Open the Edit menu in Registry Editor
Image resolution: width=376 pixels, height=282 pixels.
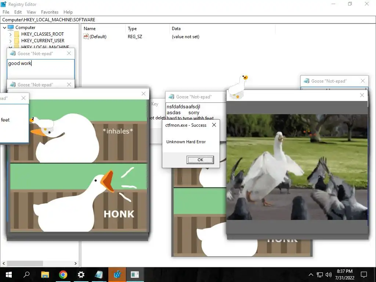[x=18, y=12]
